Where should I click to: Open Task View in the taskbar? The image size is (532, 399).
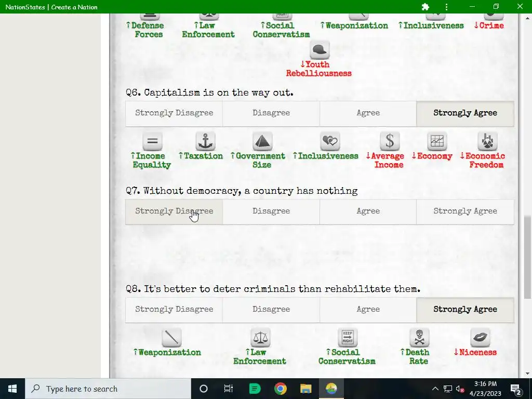[x=229, y=389]
